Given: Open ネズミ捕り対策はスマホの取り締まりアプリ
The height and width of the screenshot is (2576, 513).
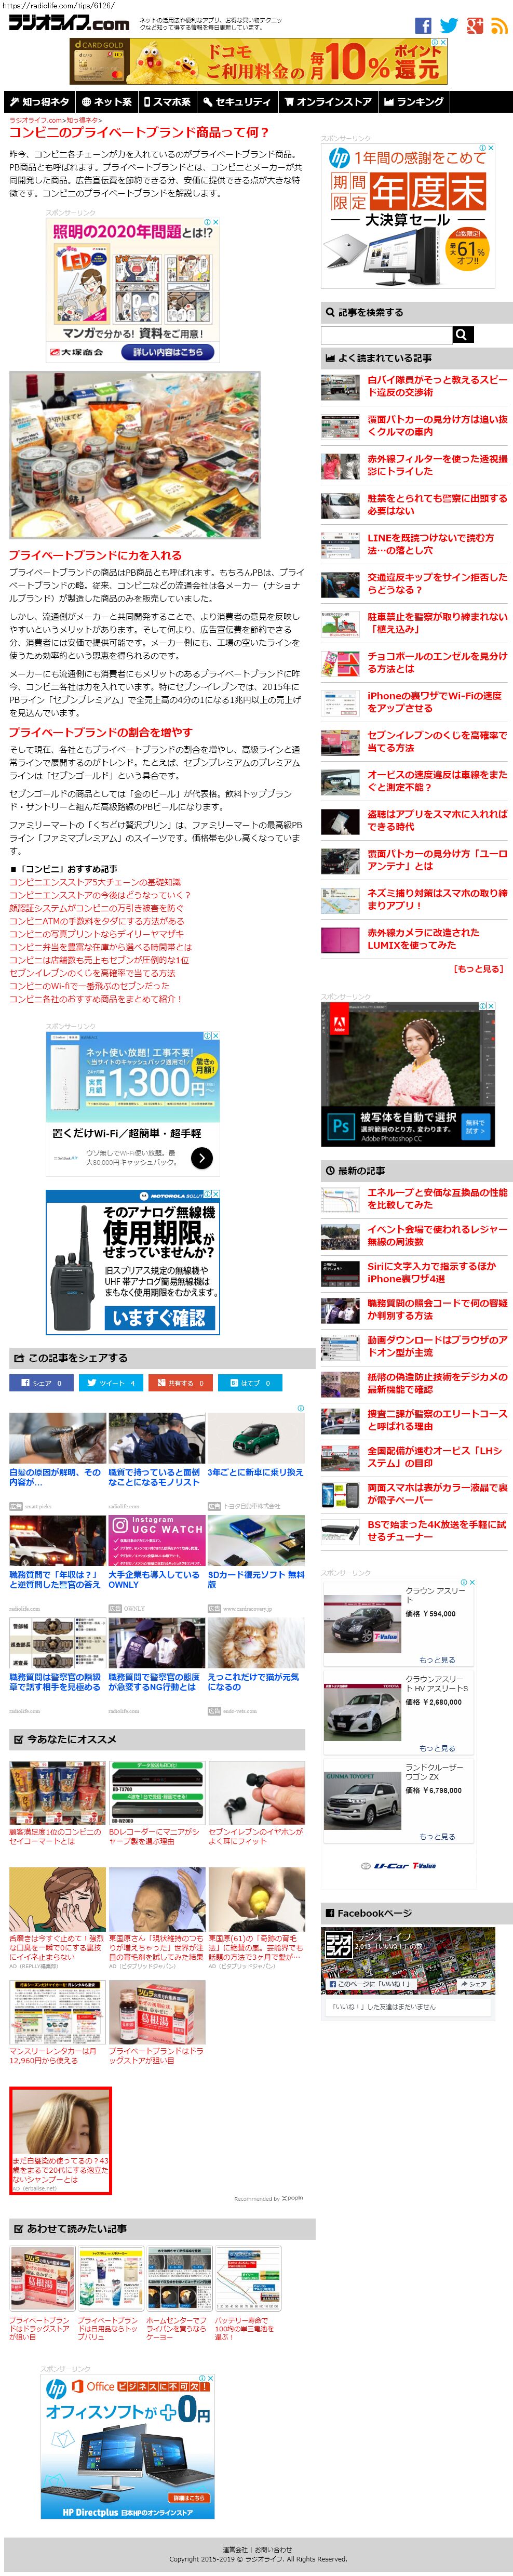Looking at the screenshot, I should 437,899.
